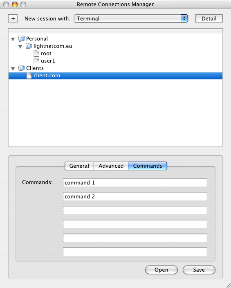Select the Clients folder icon
231x288 pixels.
(22, 68)
